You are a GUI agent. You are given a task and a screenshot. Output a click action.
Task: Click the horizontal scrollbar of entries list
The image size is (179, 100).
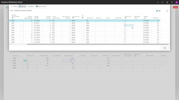pyautogui.click(x=98, y=44)
